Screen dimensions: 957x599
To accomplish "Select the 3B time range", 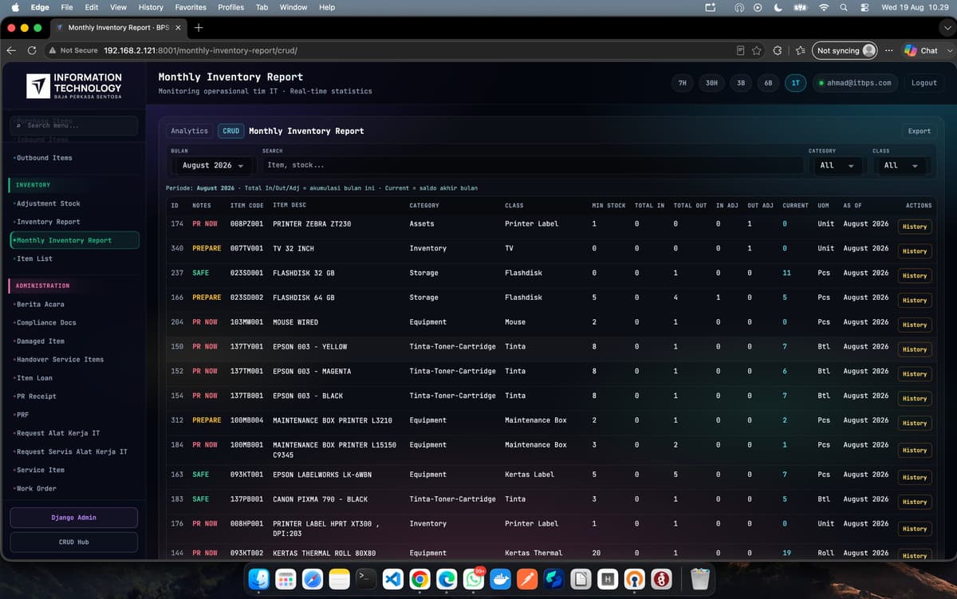I will tap(741, 83).
